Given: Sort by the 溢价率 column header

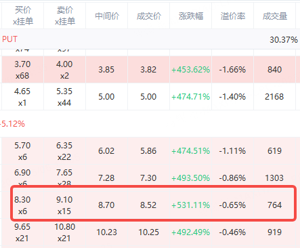Looking at the screenshot, I should 233,16.
